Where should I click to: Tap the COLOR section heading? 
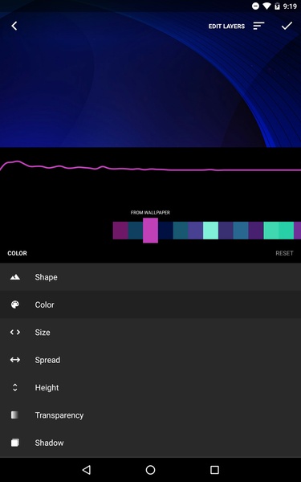(17, 253)
